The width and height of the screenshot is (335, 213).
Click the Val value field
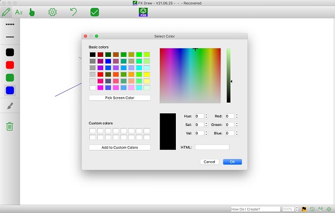click(199, 133)
